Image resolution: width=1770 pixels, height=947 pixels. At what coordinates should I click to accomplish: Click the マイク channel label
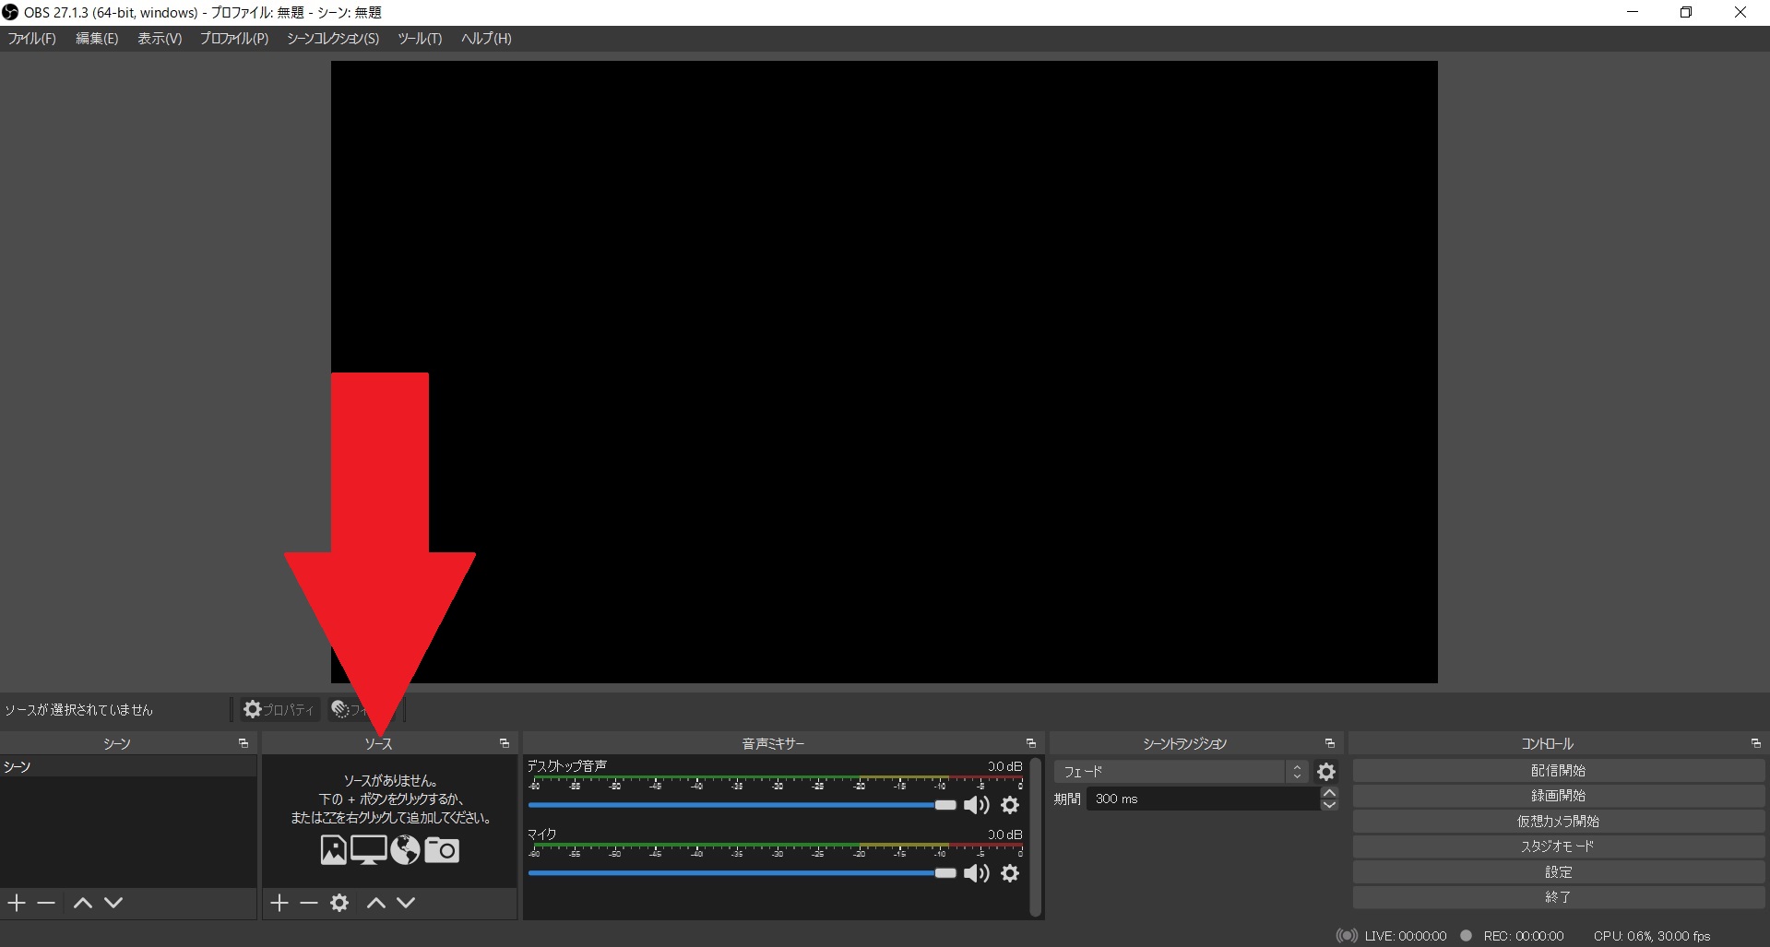click(x=541, y=835)
